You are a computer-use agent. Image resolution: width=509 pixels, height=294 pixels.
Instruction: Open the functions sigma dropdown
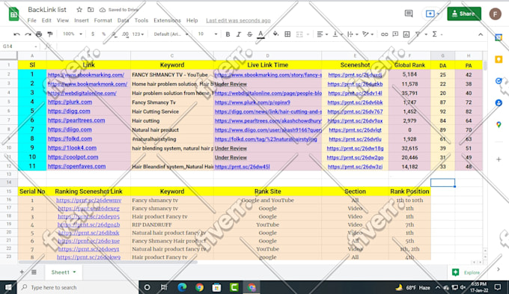pos(436,34)
